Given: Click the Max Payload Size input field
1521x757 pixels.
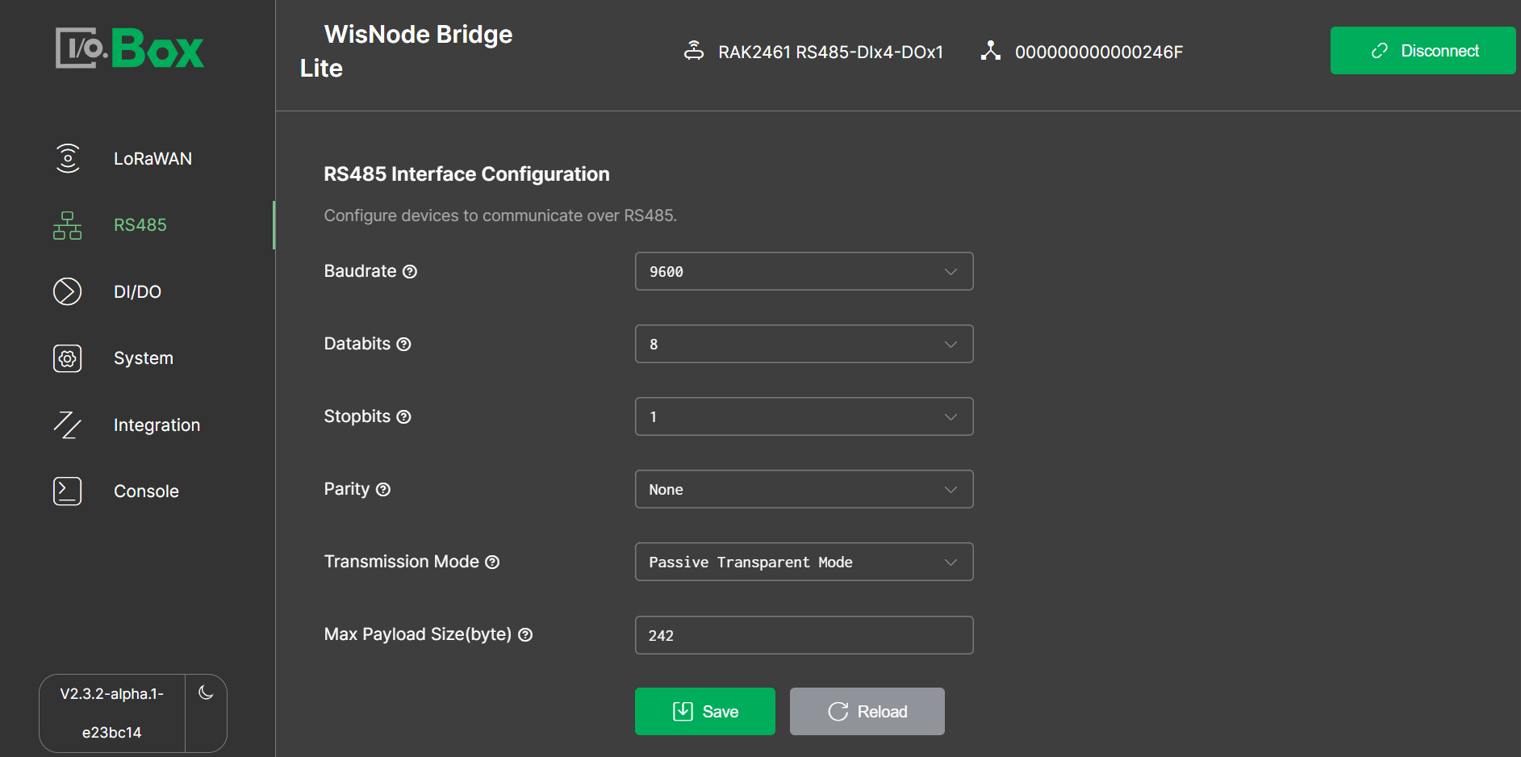Looking at the screenshot, I should 804,635.
